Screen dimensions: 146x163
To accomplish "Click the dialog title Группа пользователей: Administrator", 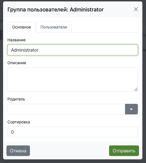I will (55, 10).
